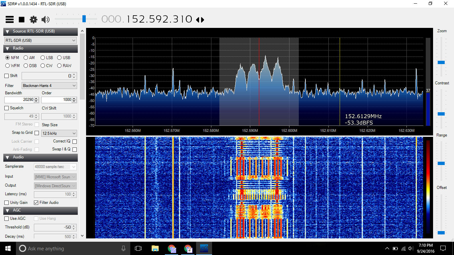
Task: Click the Contrast slider handle
Action: [x=441, y=114]
